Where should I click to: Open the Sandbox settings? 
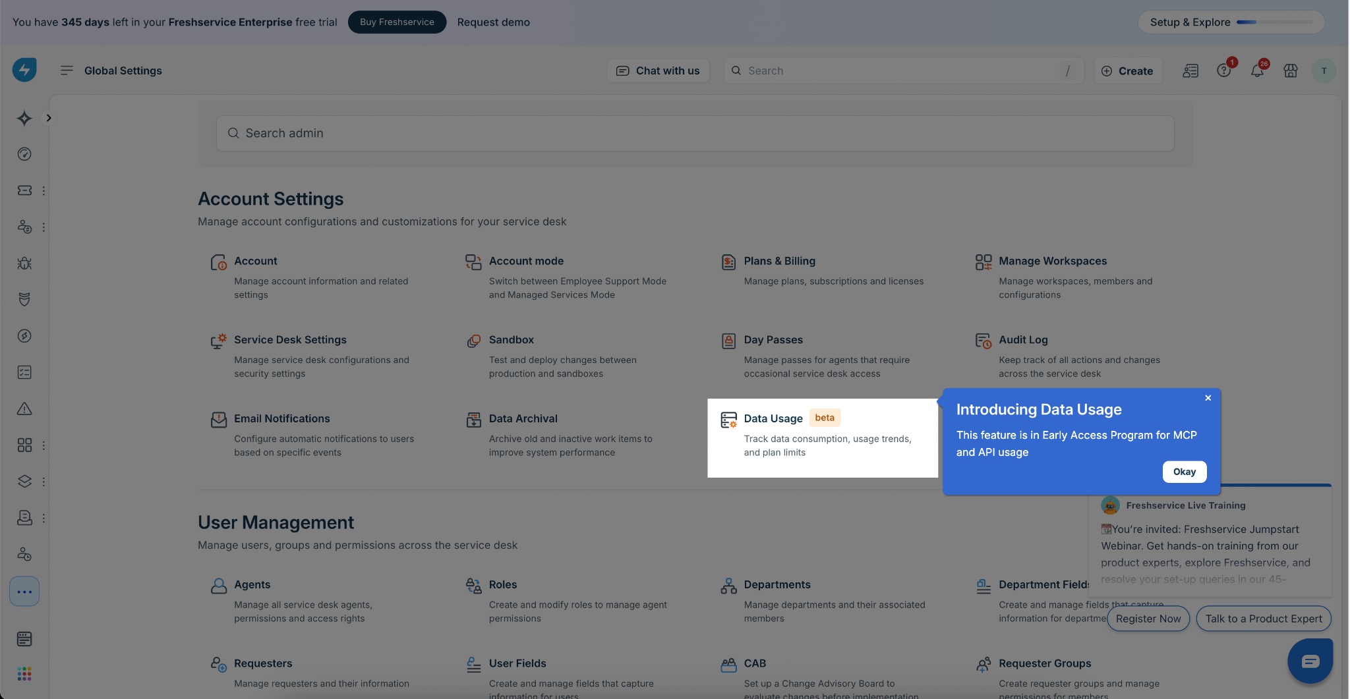tap(512, 340)
